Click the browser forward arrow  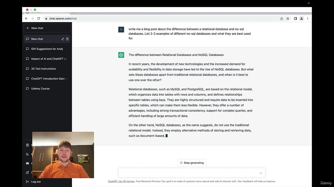point(32,18)
